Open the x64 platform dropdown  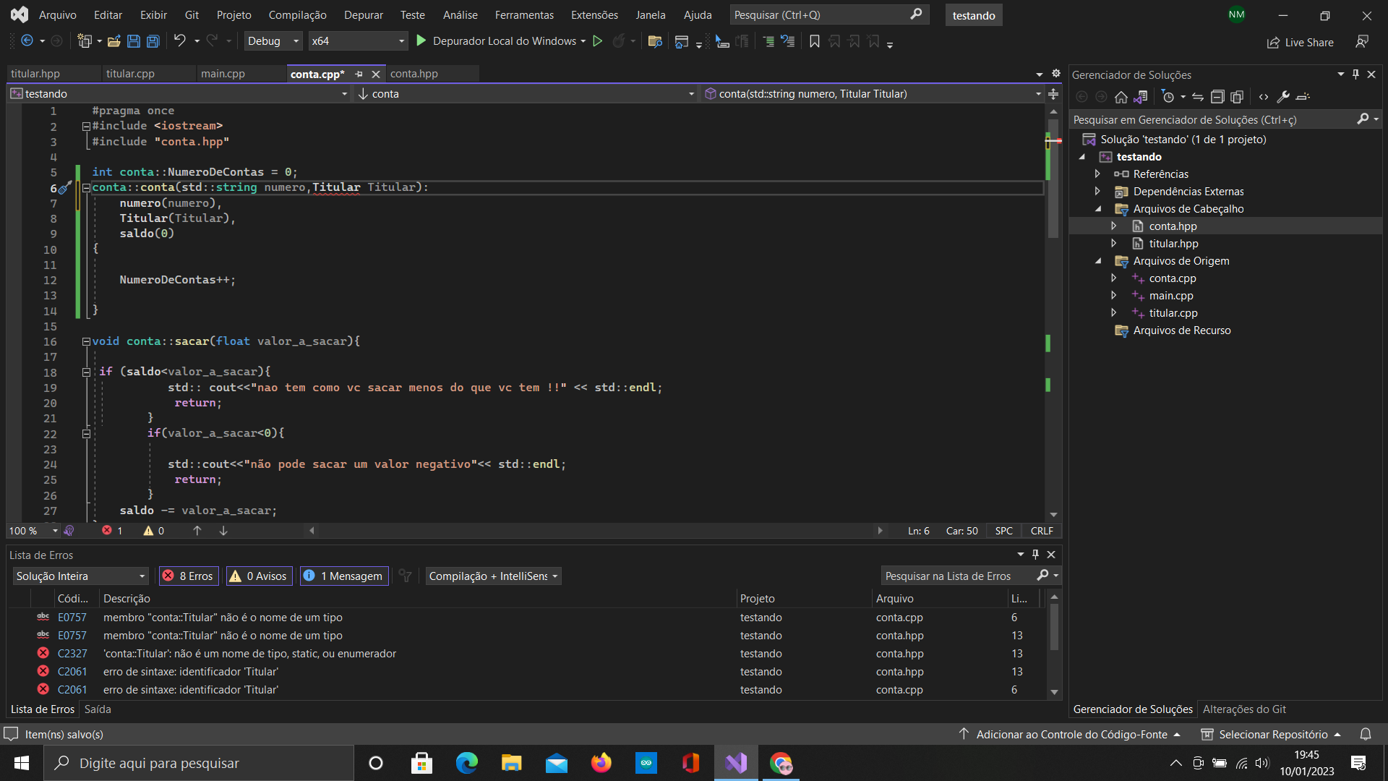pyautogui.click(x=357, y=41)
